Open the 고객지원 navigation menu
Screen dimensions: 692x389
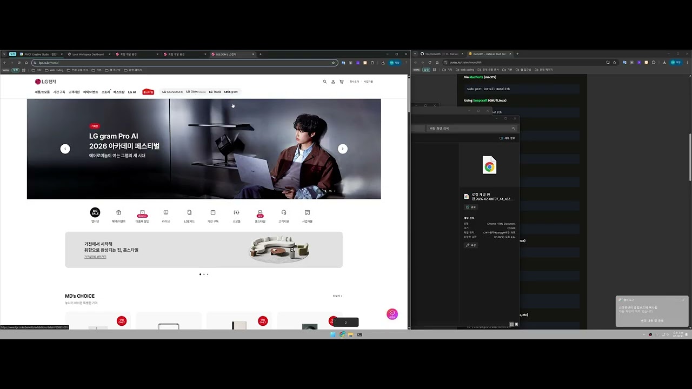74,92
